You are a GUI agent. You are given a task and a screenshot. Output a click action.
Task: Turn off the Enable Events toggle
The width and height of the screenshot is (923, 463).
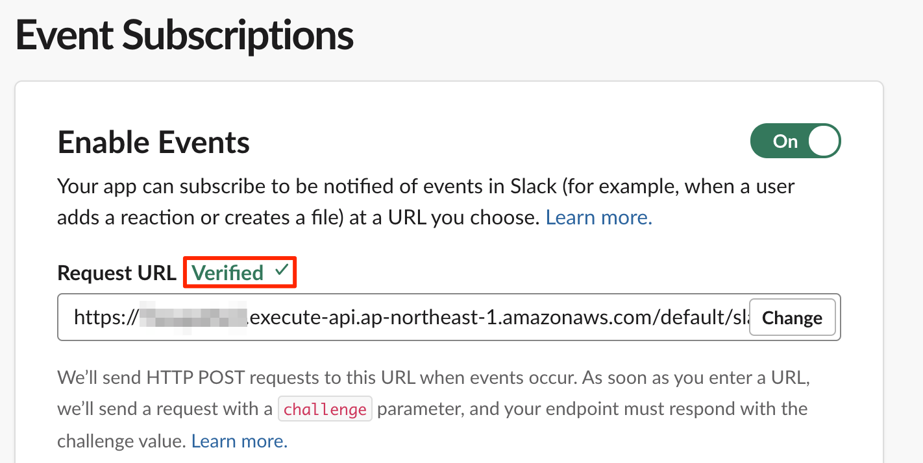pyautogui.click(x=795, y=141)
